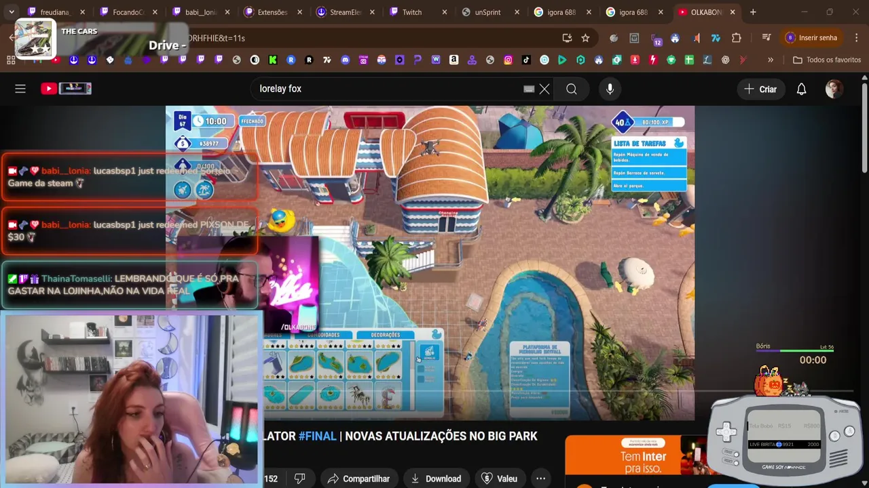Screen dimensions: 869x488
Task: Click the Criar button
Action: click(760, 89)
